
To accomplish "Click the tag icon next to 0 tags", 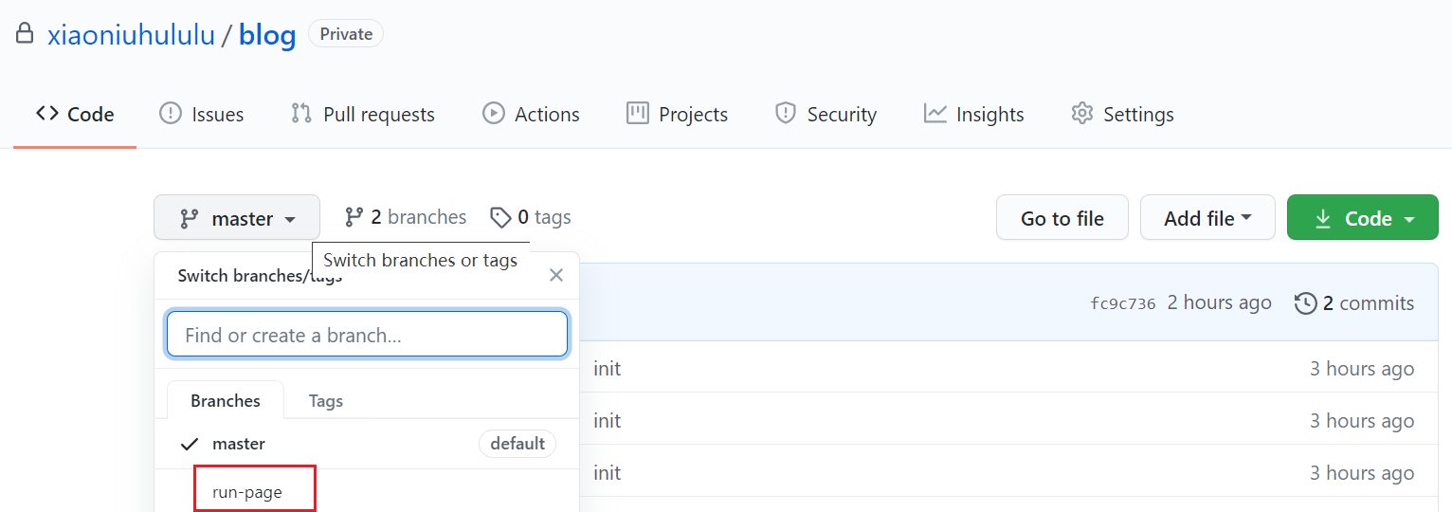I will (500, 217).
